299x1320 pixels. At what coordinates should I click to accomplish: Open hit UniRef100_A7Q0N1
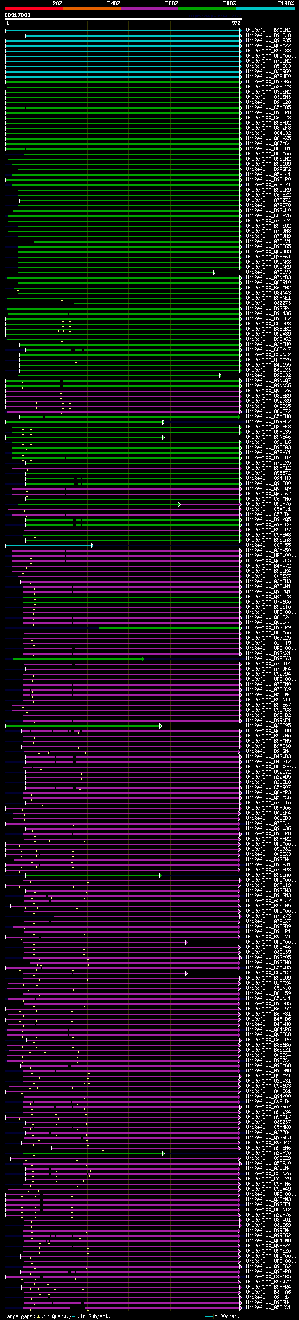[268, 586]
